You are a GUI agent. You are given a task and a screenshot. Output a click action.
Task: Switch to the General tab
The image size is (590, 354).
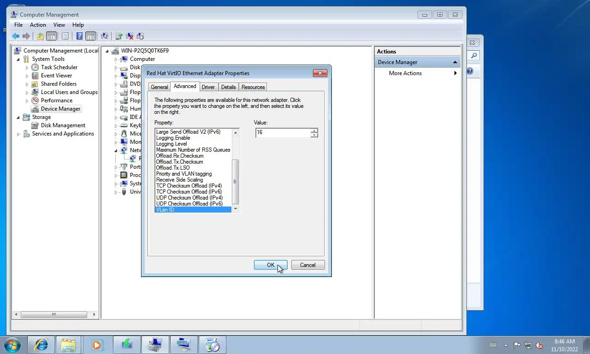(x=159, y=87)
